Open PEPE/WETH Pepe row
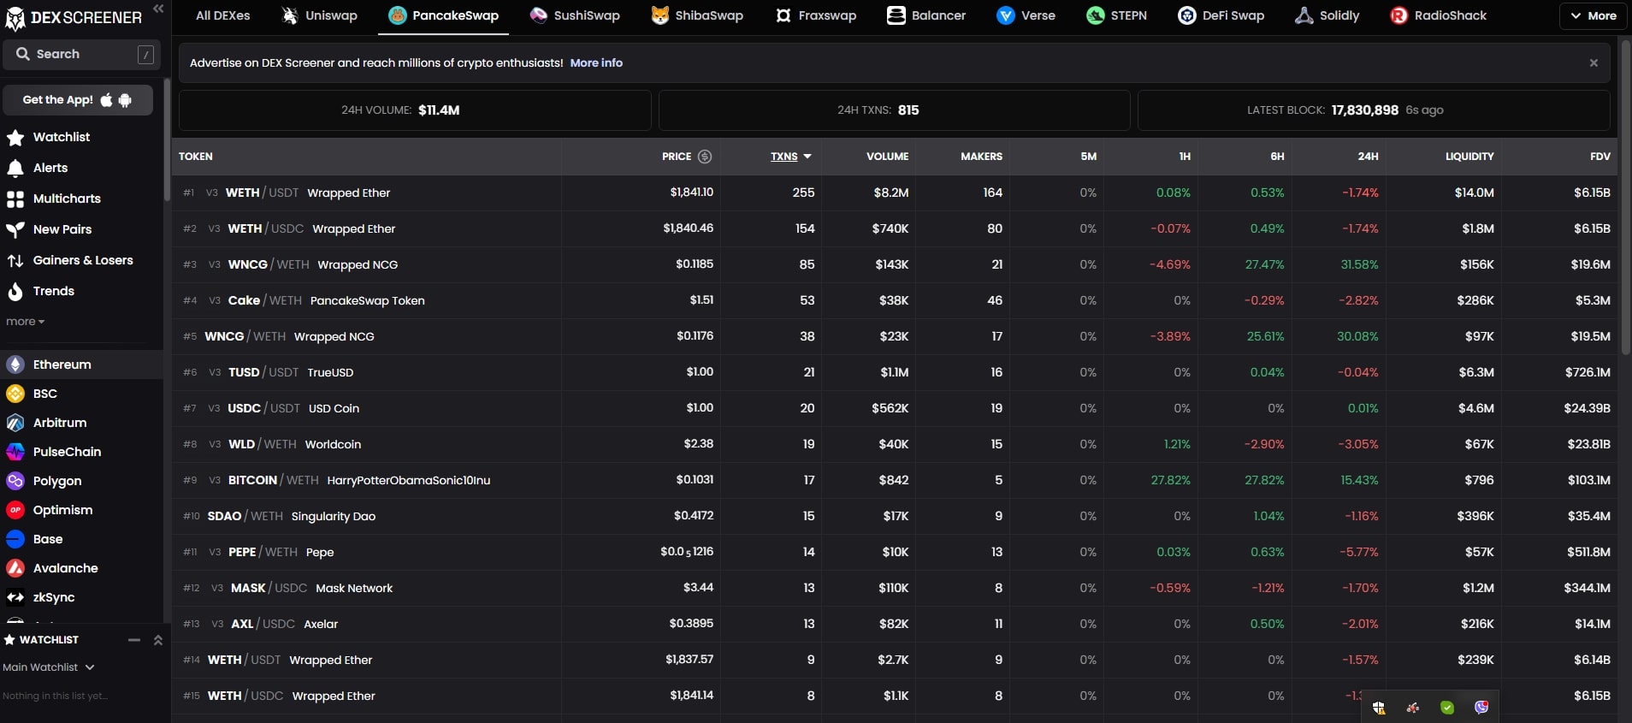This screenshot has width=1632, height=723. [895, 552]
